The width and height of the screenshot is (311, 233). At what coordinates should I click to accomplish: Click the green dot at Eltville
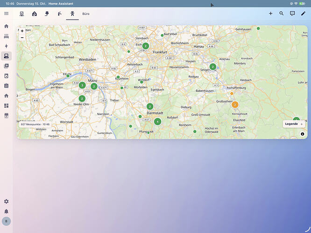pyautogui.click(x=68, y=76)
